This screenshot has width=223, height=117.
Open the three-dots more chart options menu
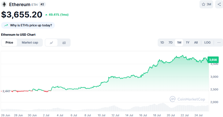(219, 43)
